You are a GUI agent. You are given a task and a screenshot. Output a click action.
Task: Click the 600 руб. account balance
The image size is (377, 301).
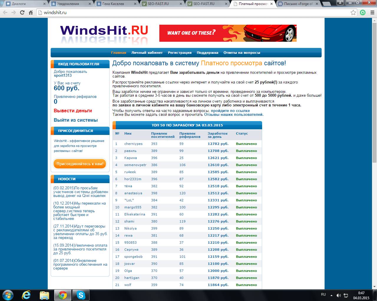coord(67,88)
